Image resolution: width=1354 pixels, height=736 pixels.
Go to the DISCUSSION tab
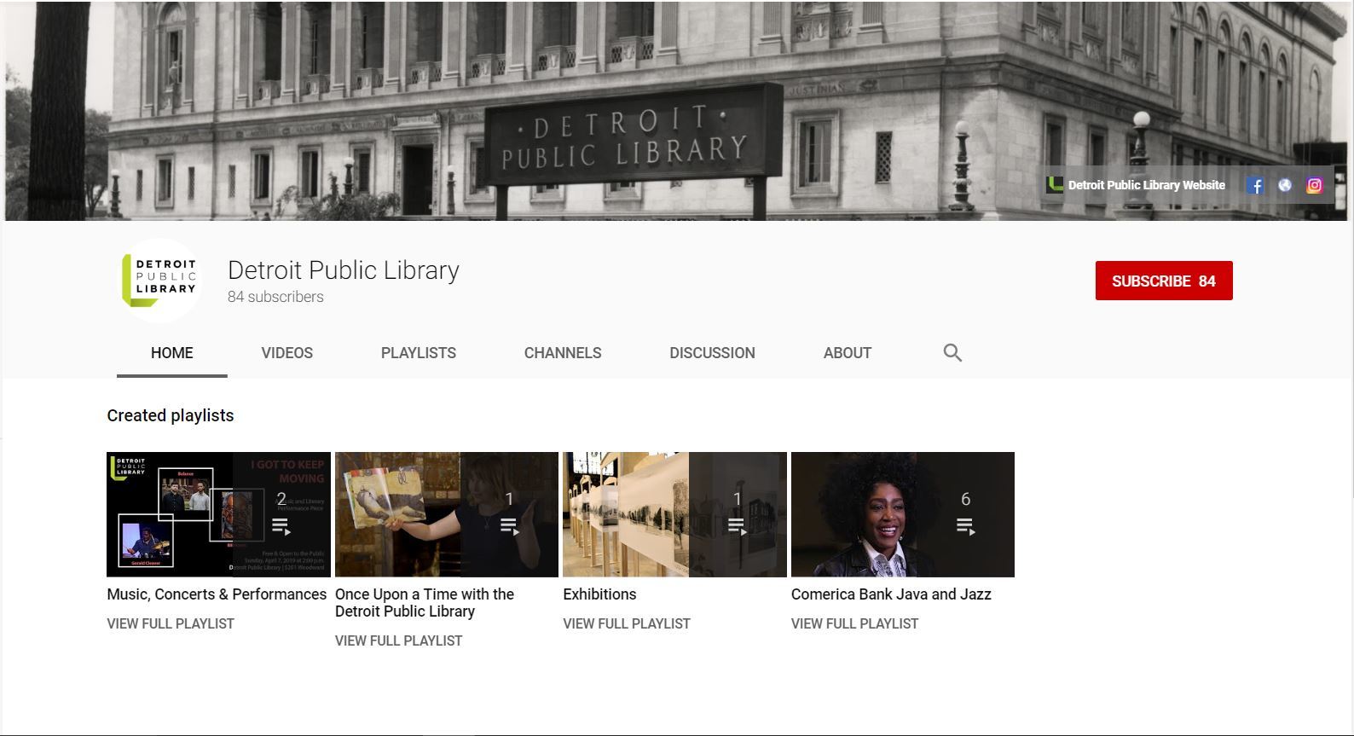[x=712, y=353]
